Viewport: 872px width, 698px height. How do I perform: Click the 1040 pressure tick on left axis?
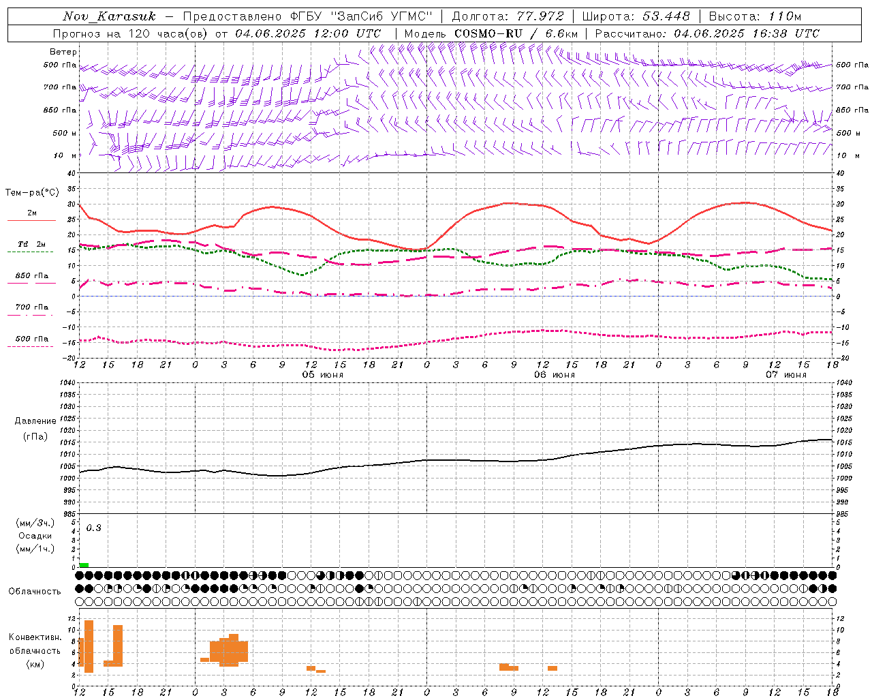click(67, 382)
